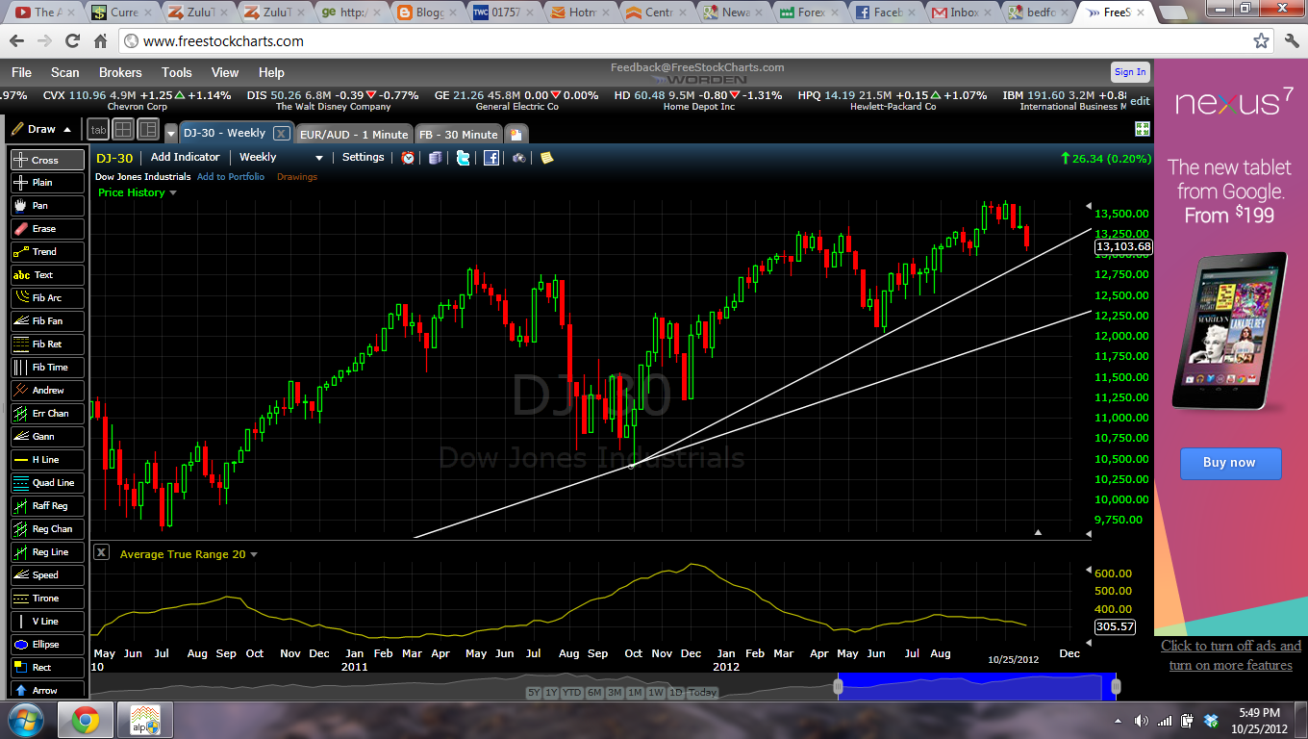The width and height of the screenshot is (1308, 739).
Task: Share chart via Twitter icon
Action: pyautogui.click(x=463, y=158)
